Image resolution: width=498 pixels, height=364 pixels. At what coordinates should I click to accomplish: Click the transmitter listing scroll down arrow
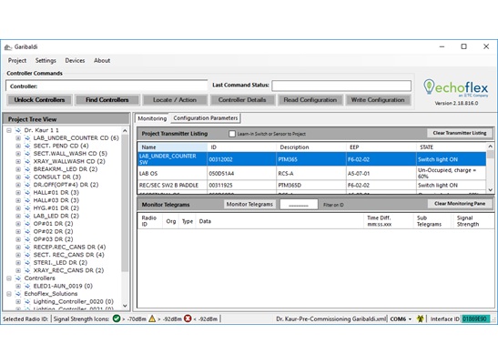(491, 190)
